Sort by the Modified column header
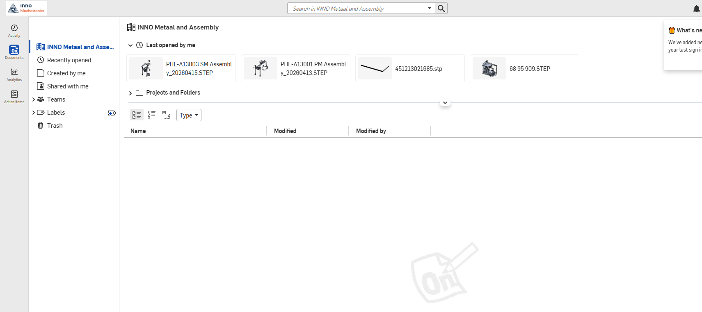 tap(285, 131)
